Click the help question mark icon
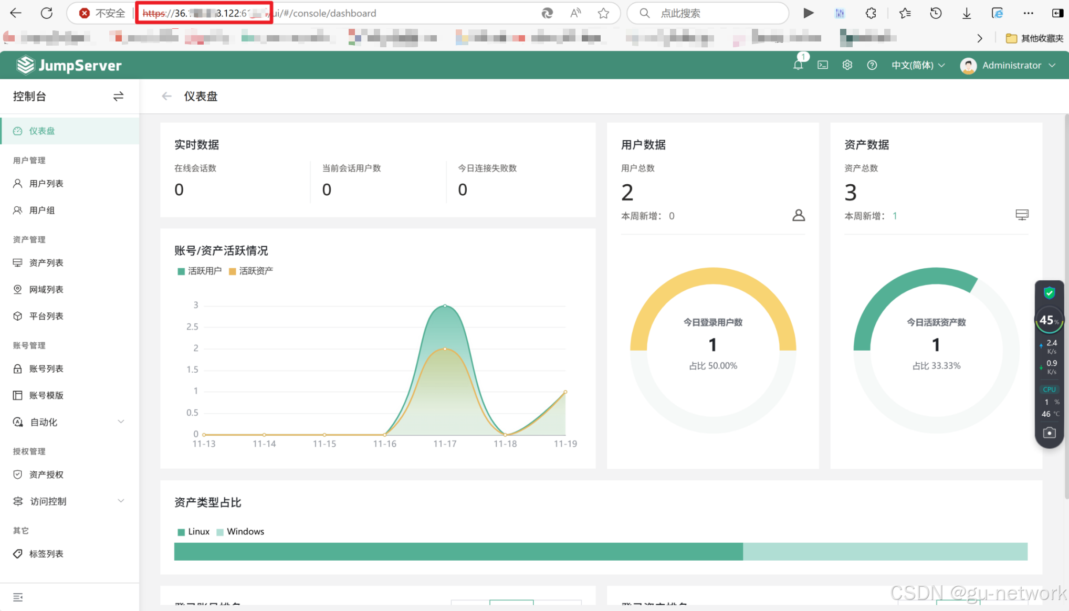This screenshot has height=611, width=1069. tap(872, 65)
